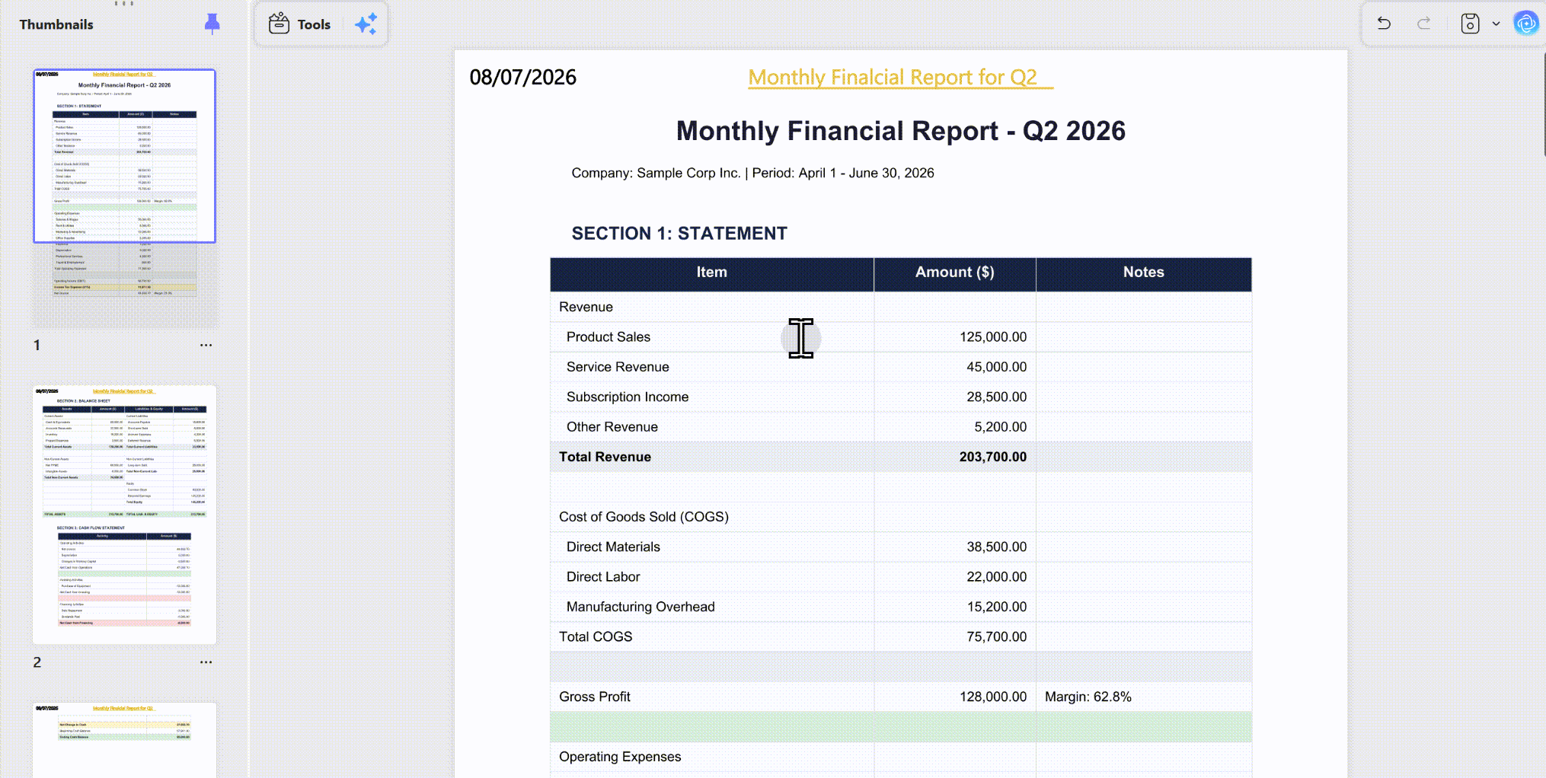Click the panel drag handle dots above Thumbnails
Viewport: 1546px width, 778px height.
click(x=124, y=4)
